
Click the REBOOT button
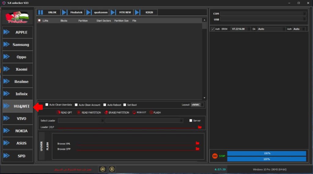pyautogui.click(x=139, y=112)
